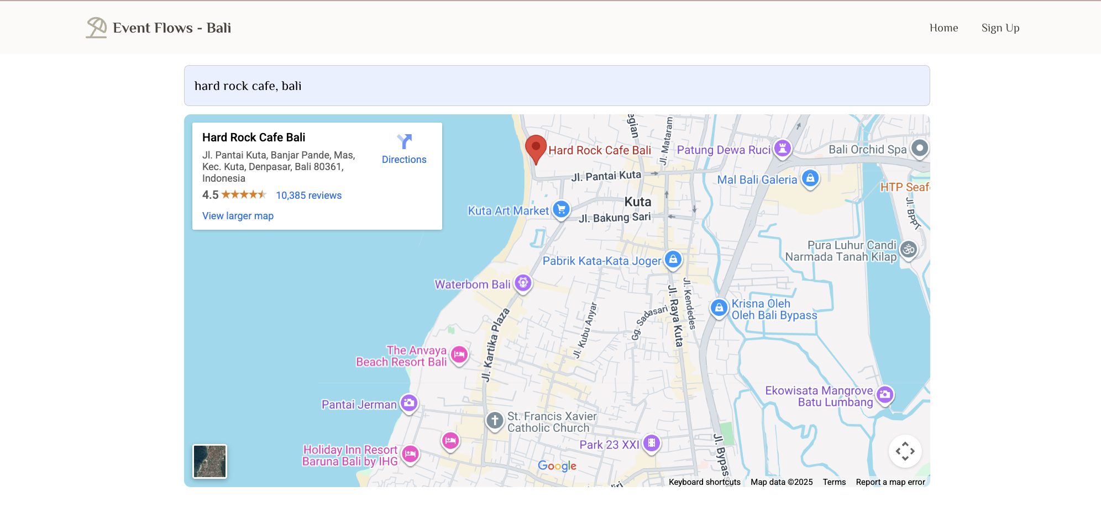This screenshot has height=518, width=1101.
Task: Click the Bali Orchid Spa marker icon
Action: (920, 149)
